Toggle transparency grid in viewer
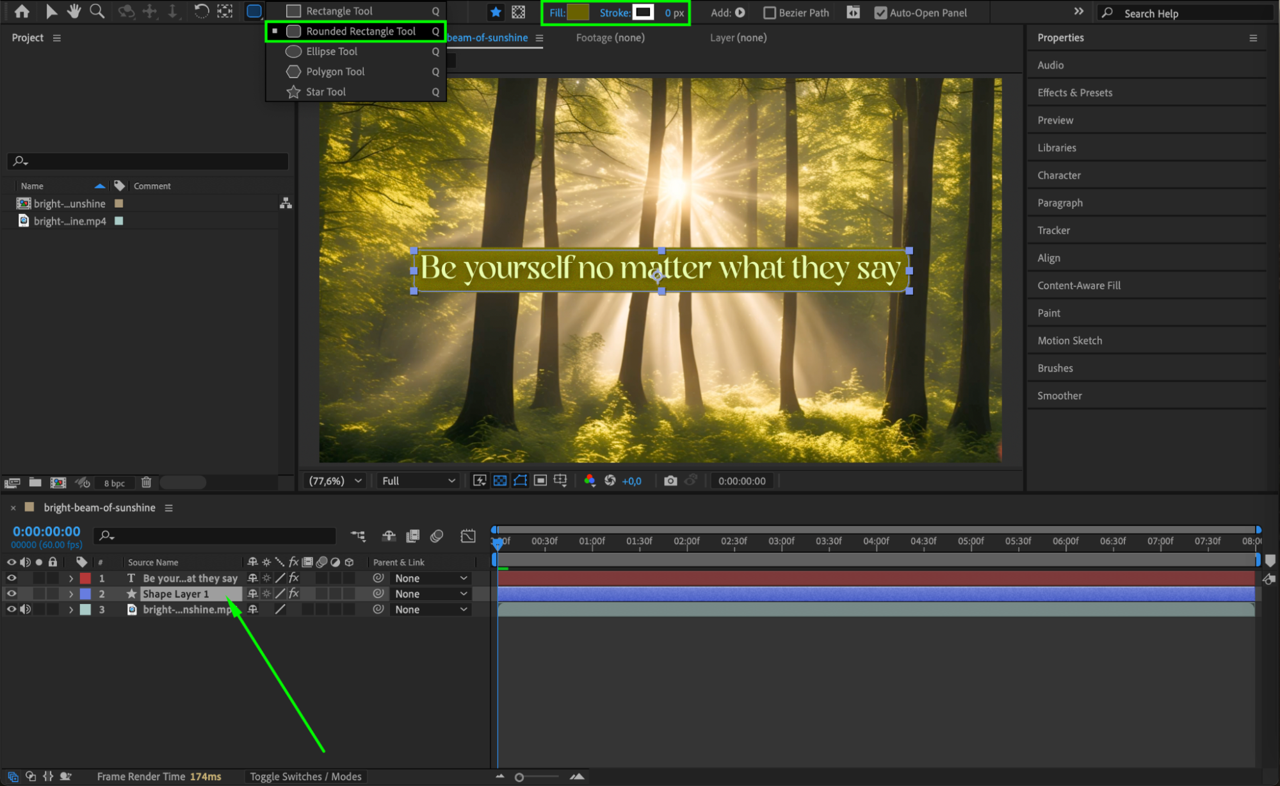This screenshot has width=1280, height=786. click(500, 480)
